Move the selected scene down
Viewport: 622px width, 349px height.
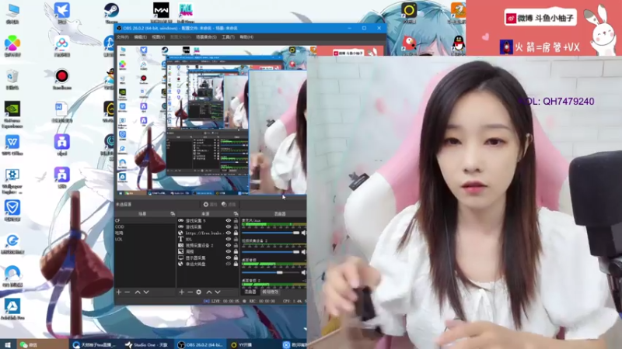(146, 292)
